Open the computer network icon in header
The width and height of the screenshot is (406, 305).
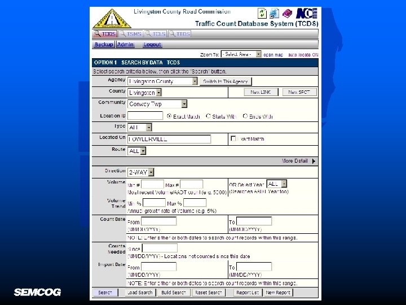[x=274, y=13]
